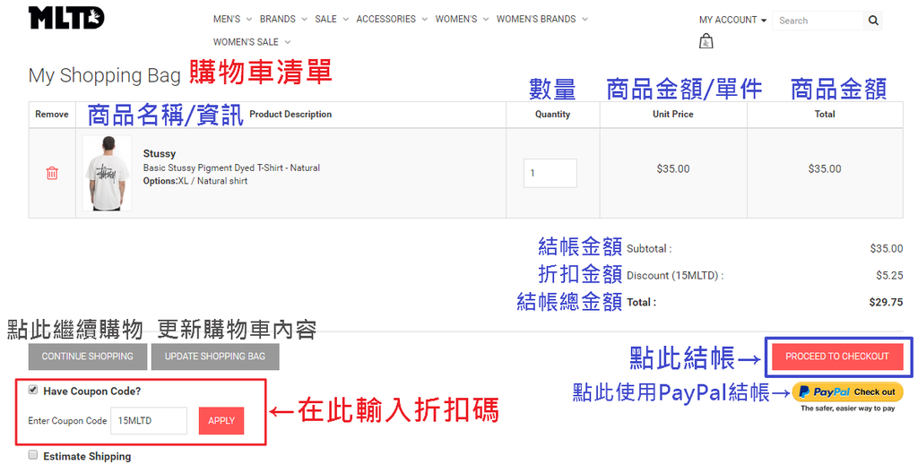
Task: Expand the MEN'S menu dropdown
Action: click(232, 20)
